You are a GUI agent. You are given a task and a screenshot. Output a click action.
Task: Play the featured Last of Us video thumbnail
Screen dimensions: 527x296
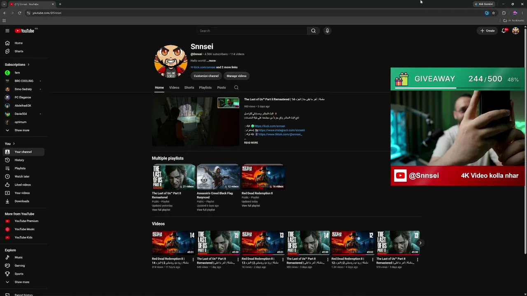coord(196,122)
